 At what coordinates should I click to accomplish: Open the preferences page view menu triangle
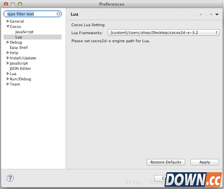point(217,15)
